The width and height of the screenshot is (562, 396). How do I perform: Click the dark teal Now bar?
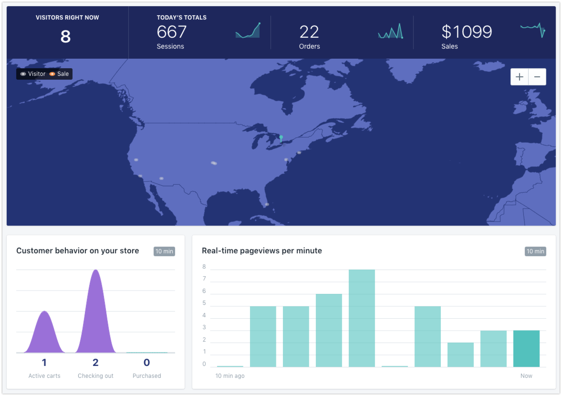(526, 349)
